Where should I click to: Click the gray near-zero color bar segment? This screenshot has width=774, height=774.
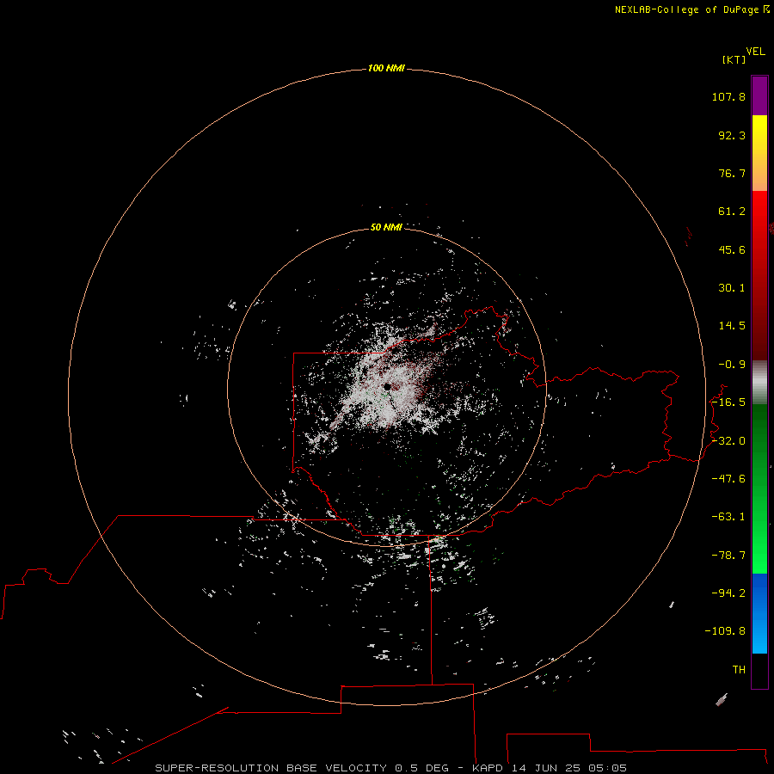point(759,382)
